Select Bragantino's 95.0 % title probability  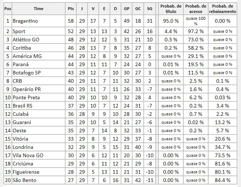[171, 21]
